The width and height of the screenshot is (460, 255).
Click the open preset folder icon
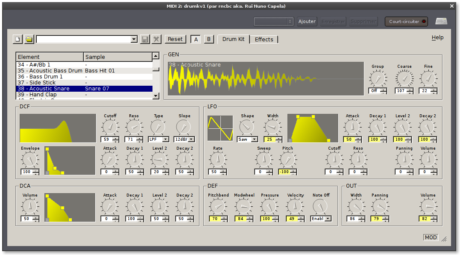(x=29, y=39)
